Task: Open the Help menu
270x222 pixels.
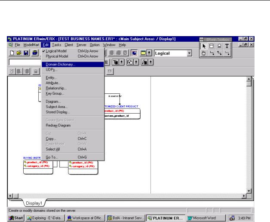Action: pyautogui.click(x=122, y=45)
